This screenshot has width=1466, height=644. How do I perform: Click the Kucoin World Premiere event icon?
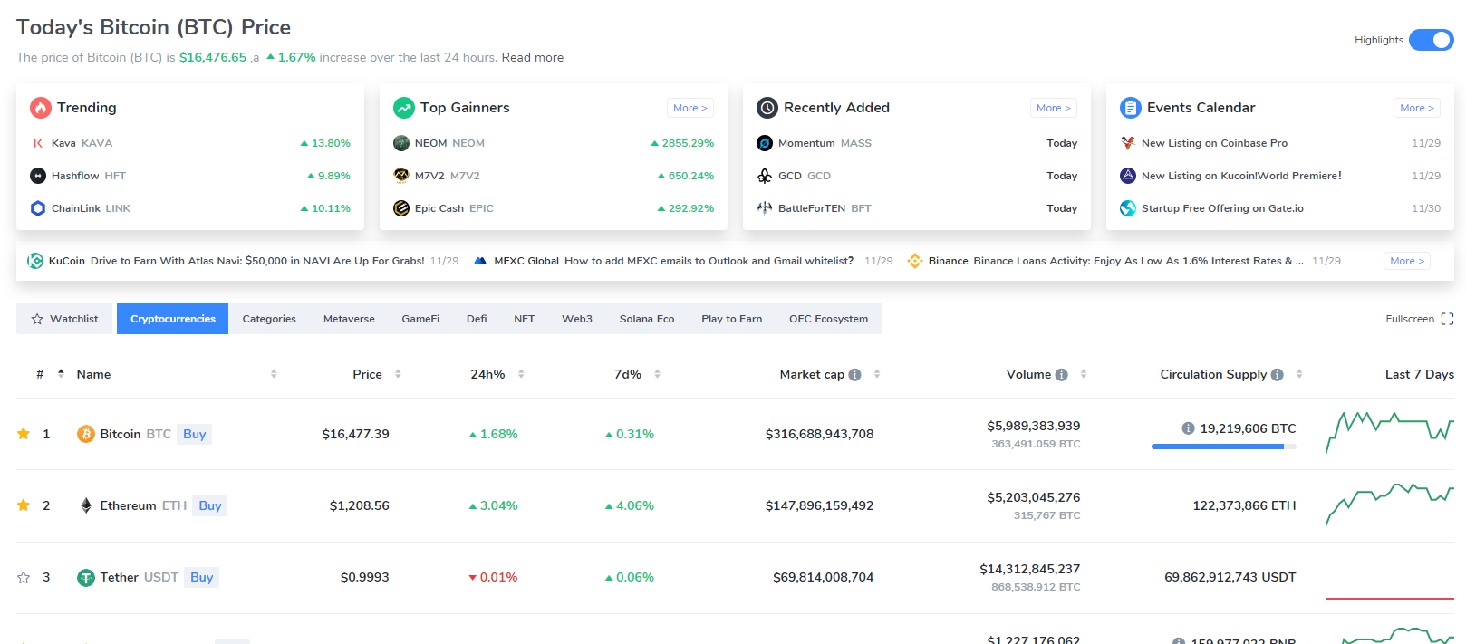click(x=1128, y=176)
